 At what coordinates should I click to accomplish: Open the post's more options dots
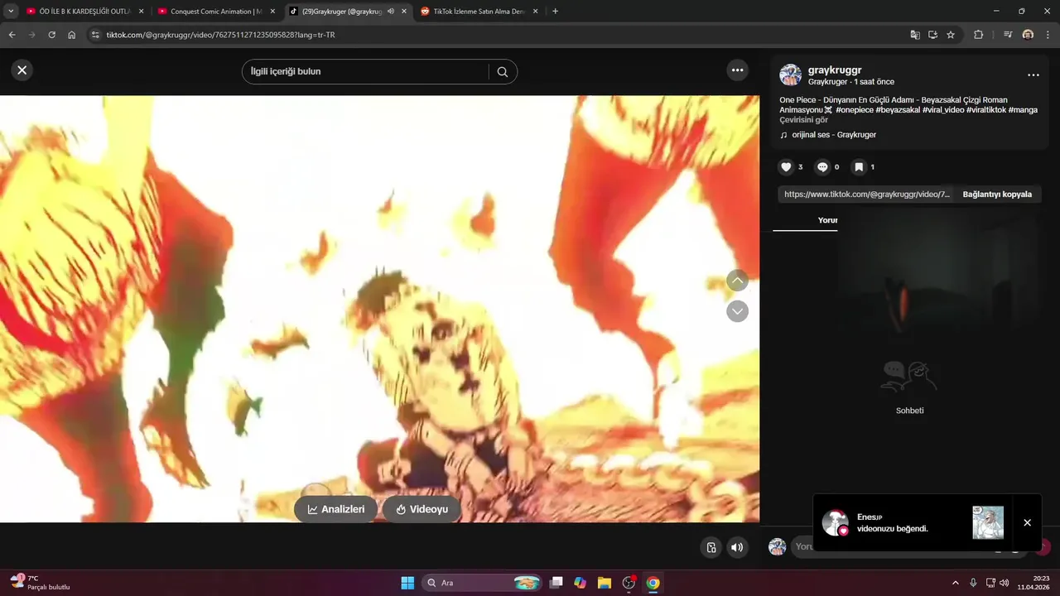pyautogui.click(x=1033, y=75)
